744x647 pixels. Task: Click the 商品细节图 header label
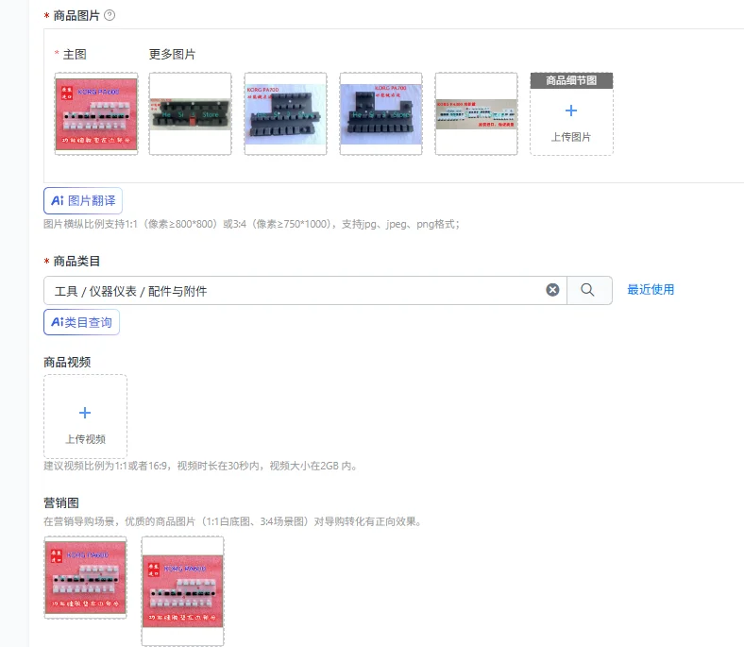pyautogui.click(x=571, y=80)
